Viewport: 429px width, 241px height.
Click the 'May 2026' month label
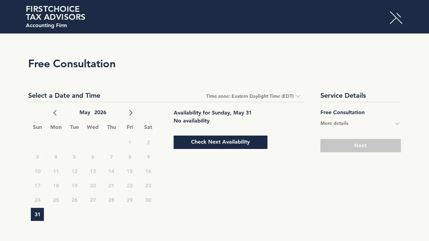click(x=93, y=112)
